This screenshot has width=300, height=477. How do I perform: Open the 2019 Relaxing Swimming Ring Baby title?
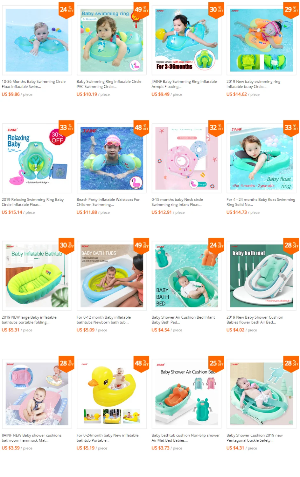point(33,202)
